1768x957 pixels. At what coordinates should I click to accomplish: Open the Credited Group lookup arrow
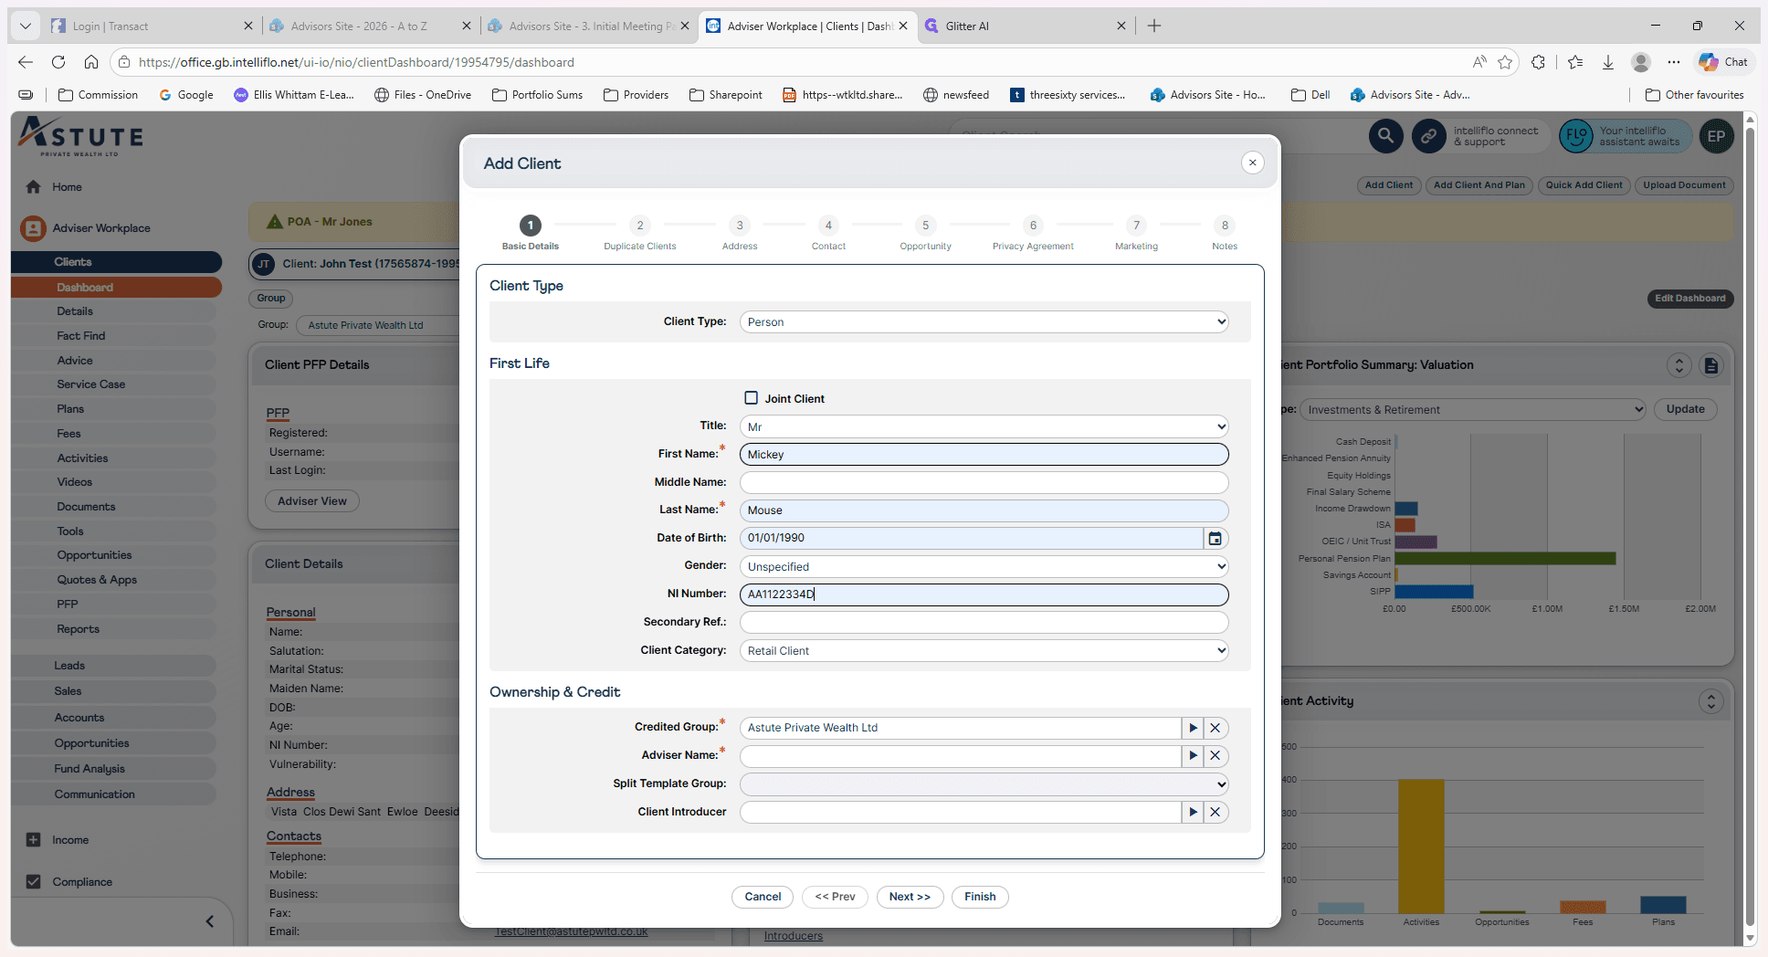1193,728
